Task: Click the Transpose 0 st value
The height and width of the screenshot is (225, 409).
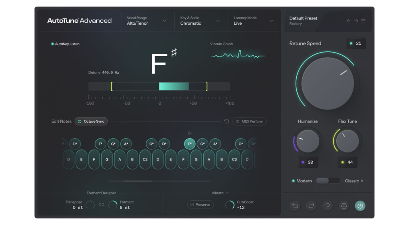Action: tap(78, 207)
